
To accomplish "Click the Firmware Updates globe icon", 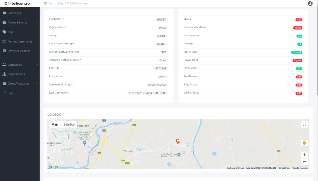I will [x=4, y=51].
